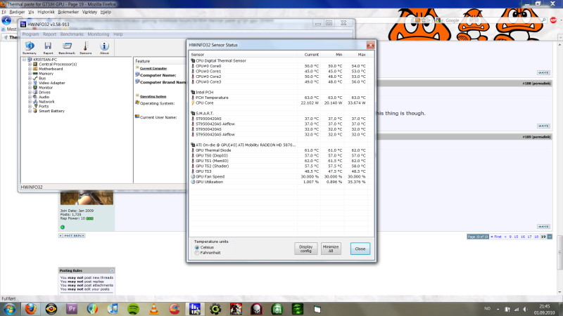Screen dimensions: 563x316
Task: Click the green soldier game icon in taskbar
Action: point(297,309)
